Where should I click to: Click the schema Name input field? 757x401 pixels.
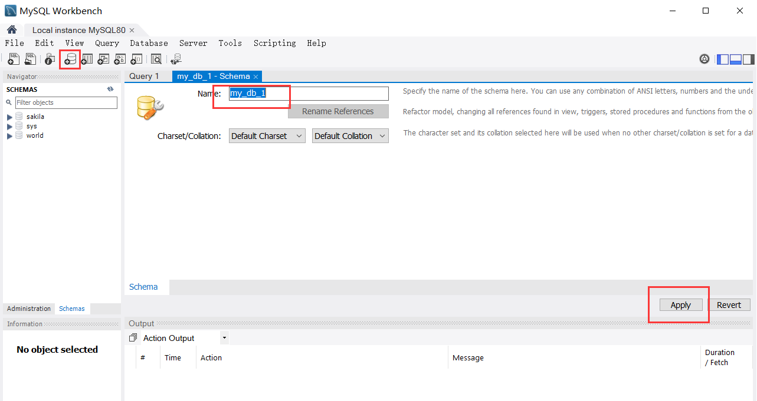(x=309, y=94)
